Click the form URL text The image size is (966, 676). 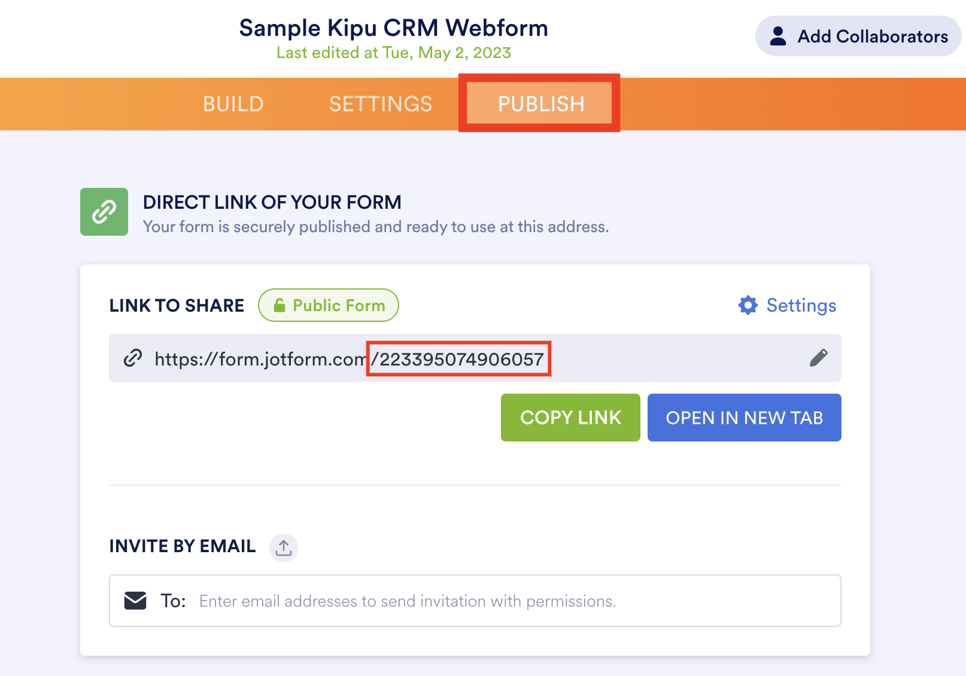[x=349, y=359]
